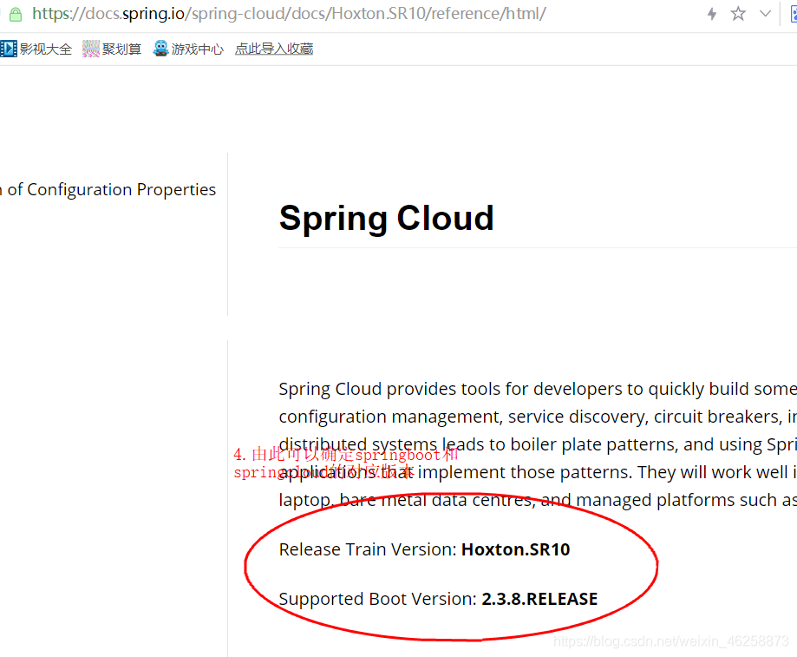Click the bookmark star icon
Viewport: 797px width, 657px height.
pyautogui.click(x=737, y=13)
